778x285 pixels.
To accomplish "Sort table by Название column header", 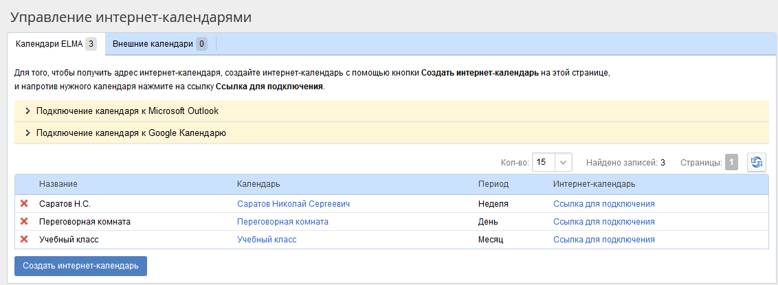I will tap(58, 184).
